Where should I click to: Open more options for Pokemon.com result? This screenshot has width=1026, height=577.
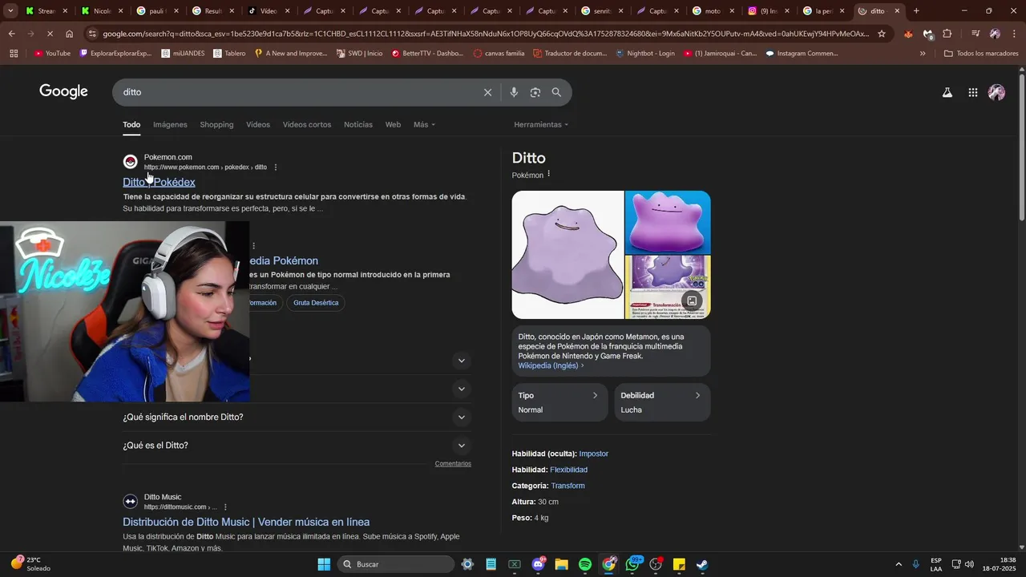(276, 167)
